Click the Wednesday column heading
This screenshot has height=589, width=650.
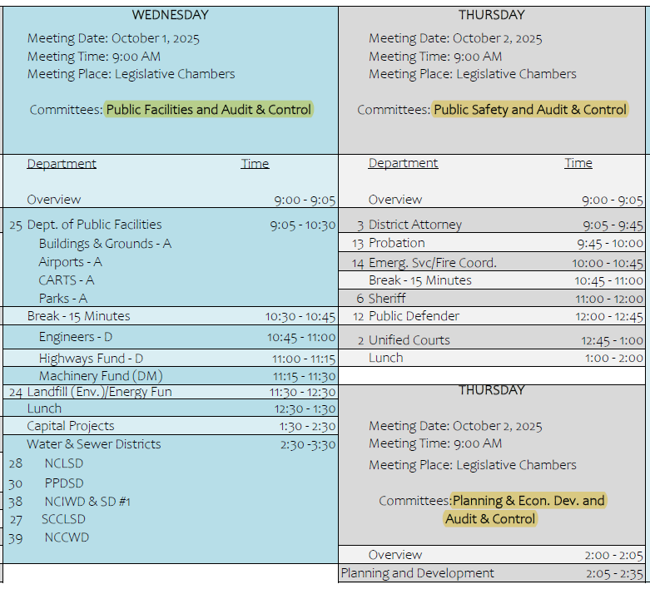(x=170, y=15)
